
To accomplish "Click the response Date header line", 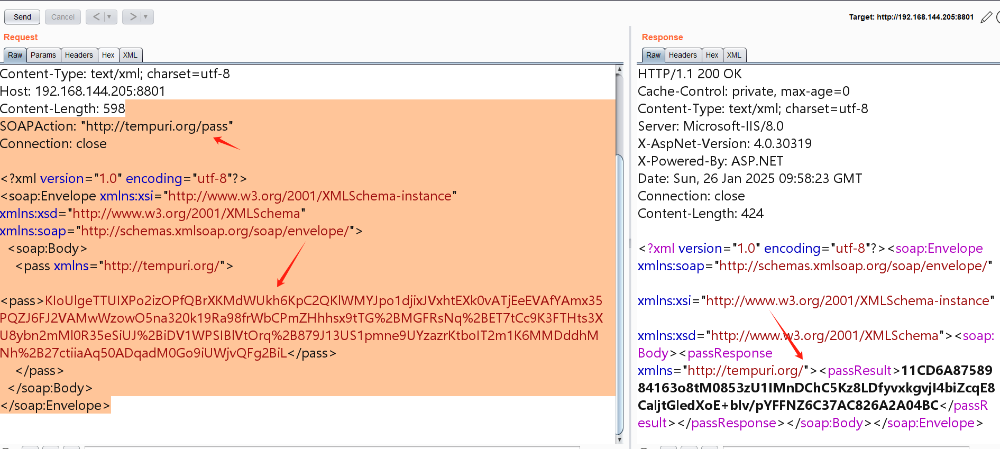I will [x=750, y=178].
